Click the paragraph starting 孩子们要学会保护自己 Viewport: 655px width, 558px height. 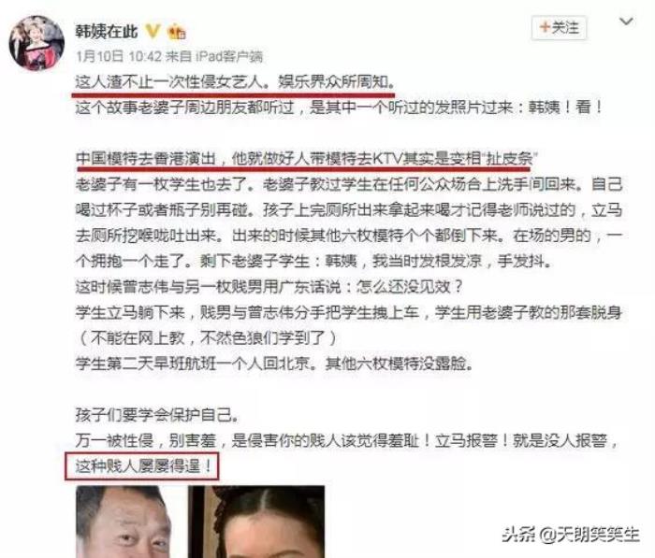(158, 414)
